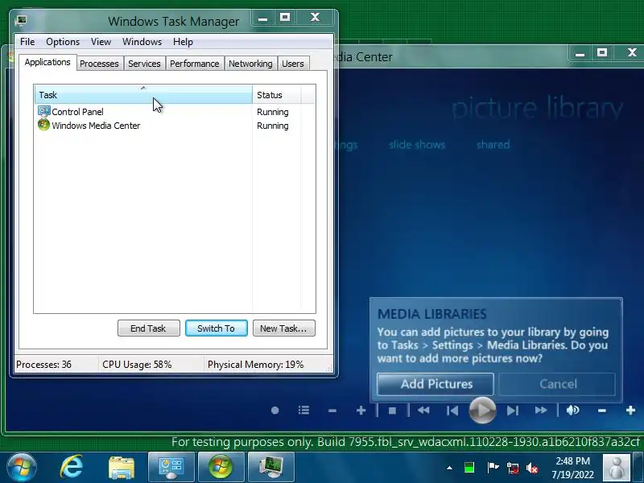The image size is (644, 483).
Task: Click the Rewind button in Media Center
Action: click(x=423, y=411)
